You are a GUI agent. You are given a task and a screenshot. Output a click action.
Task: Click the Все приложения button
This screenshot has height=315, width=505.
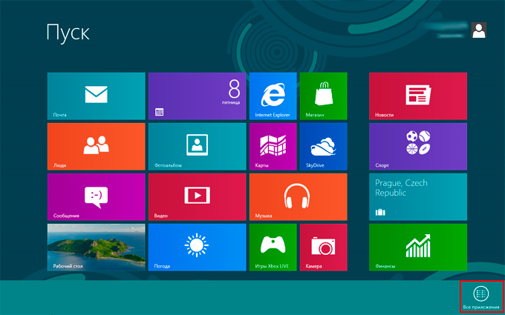click(480, 296)
